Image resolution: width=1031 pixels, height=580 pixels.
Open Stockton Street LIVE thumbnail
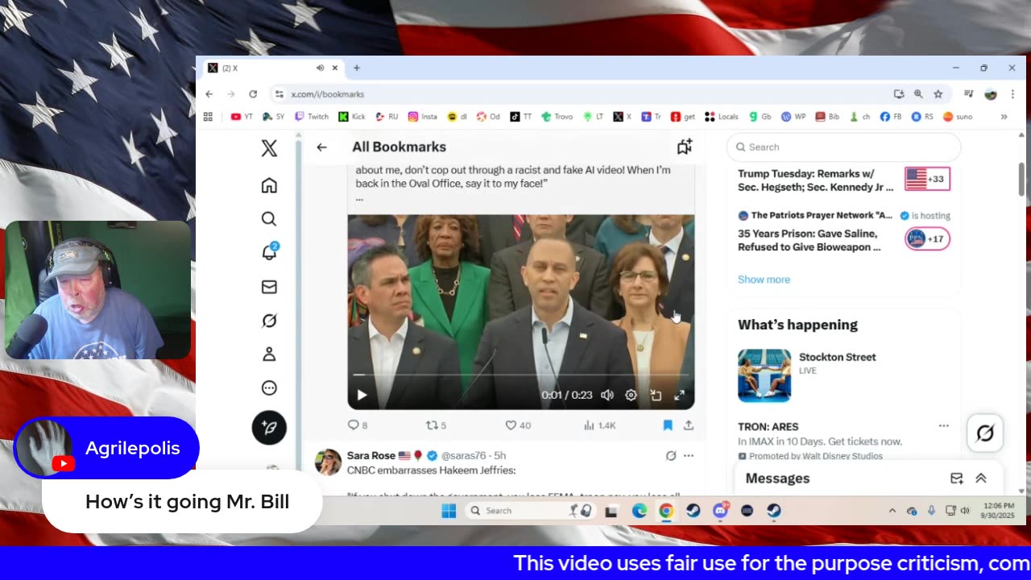click(x=764, y=375)
